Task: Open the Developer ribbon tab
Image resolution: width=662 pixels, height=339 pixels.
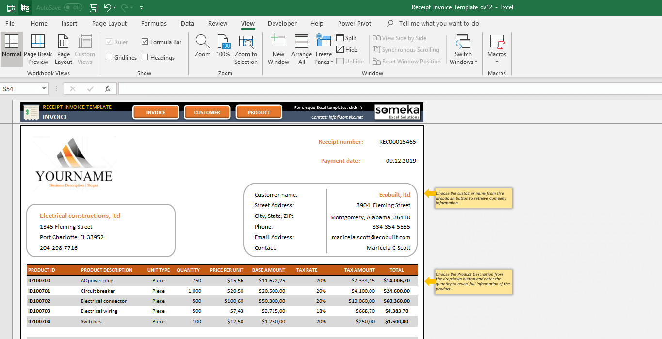Action: point(282,23)
